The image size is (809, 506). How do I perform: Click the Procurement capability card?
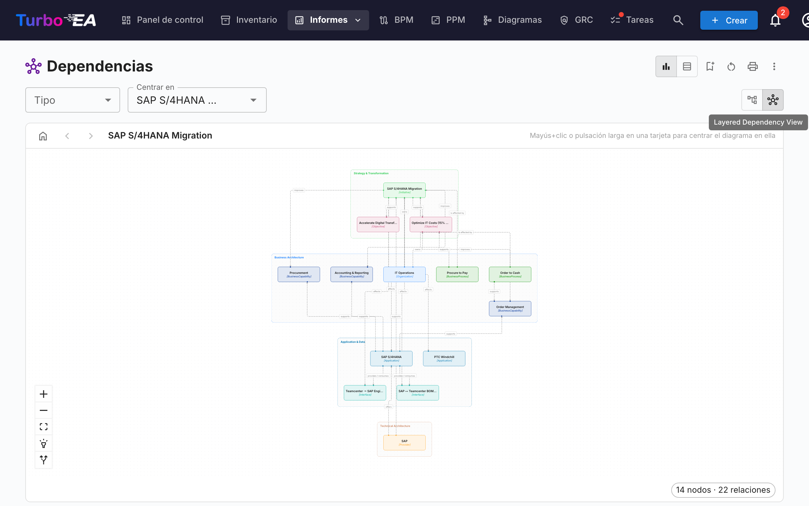[299, 275]
